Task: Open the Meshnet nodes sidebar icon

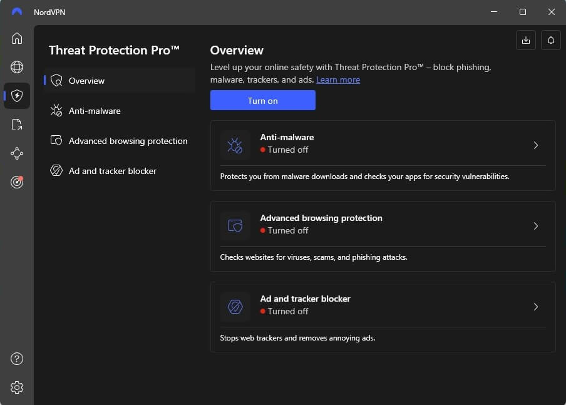Action: (17, 153)
